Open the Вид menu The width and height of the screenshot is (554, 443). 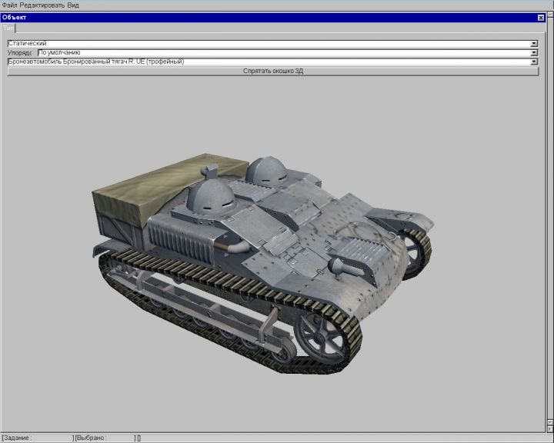[x=73, y=5]
